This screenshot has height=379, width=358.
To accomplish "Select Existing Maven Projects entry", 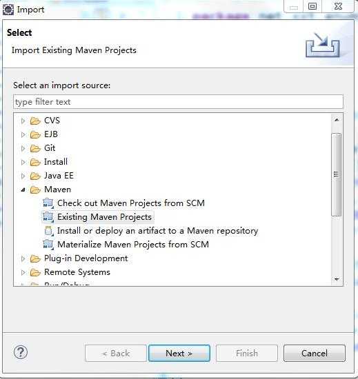I will (104, 217).
